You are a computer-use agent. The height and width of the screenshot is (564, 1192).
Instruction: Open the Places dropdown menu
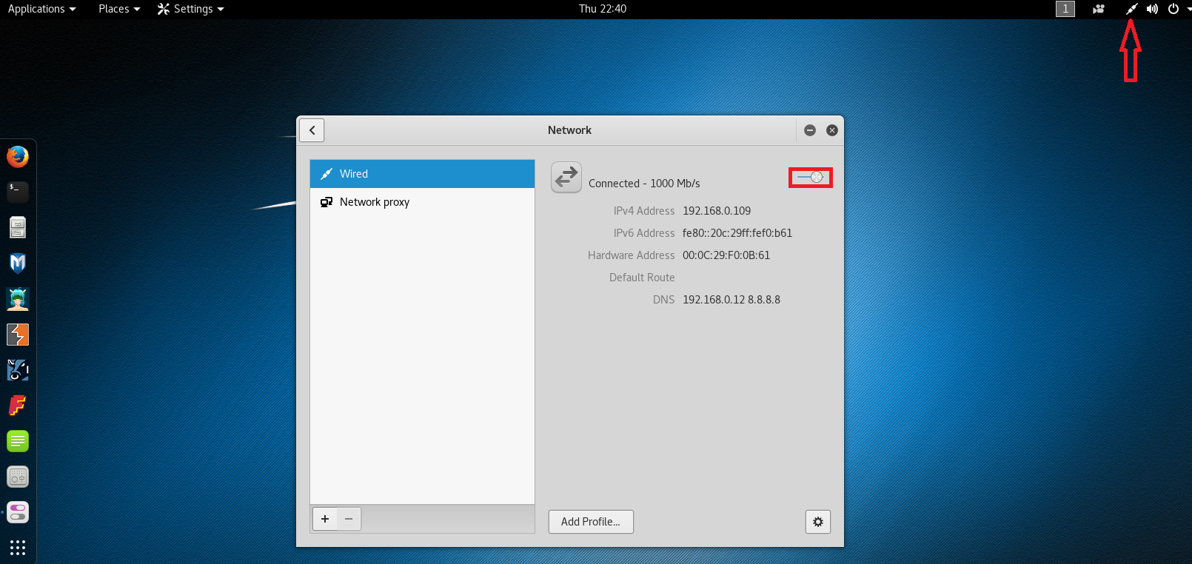118,9
